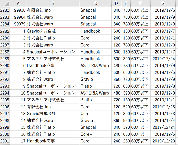Click 株式会社warp in row 2298
This screenshot has height=145, width=178.
point(53,121)
